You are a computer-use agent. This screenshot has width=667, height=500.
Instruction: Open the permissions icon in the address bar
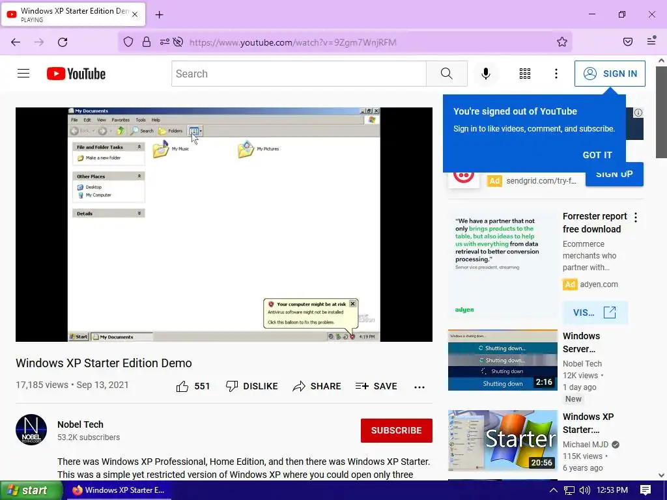164,42
